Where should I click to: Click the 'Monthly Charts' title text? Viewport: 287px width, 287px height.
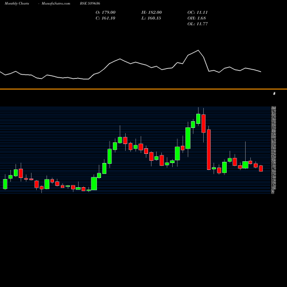pyautogui.click(x=17, y=3)
